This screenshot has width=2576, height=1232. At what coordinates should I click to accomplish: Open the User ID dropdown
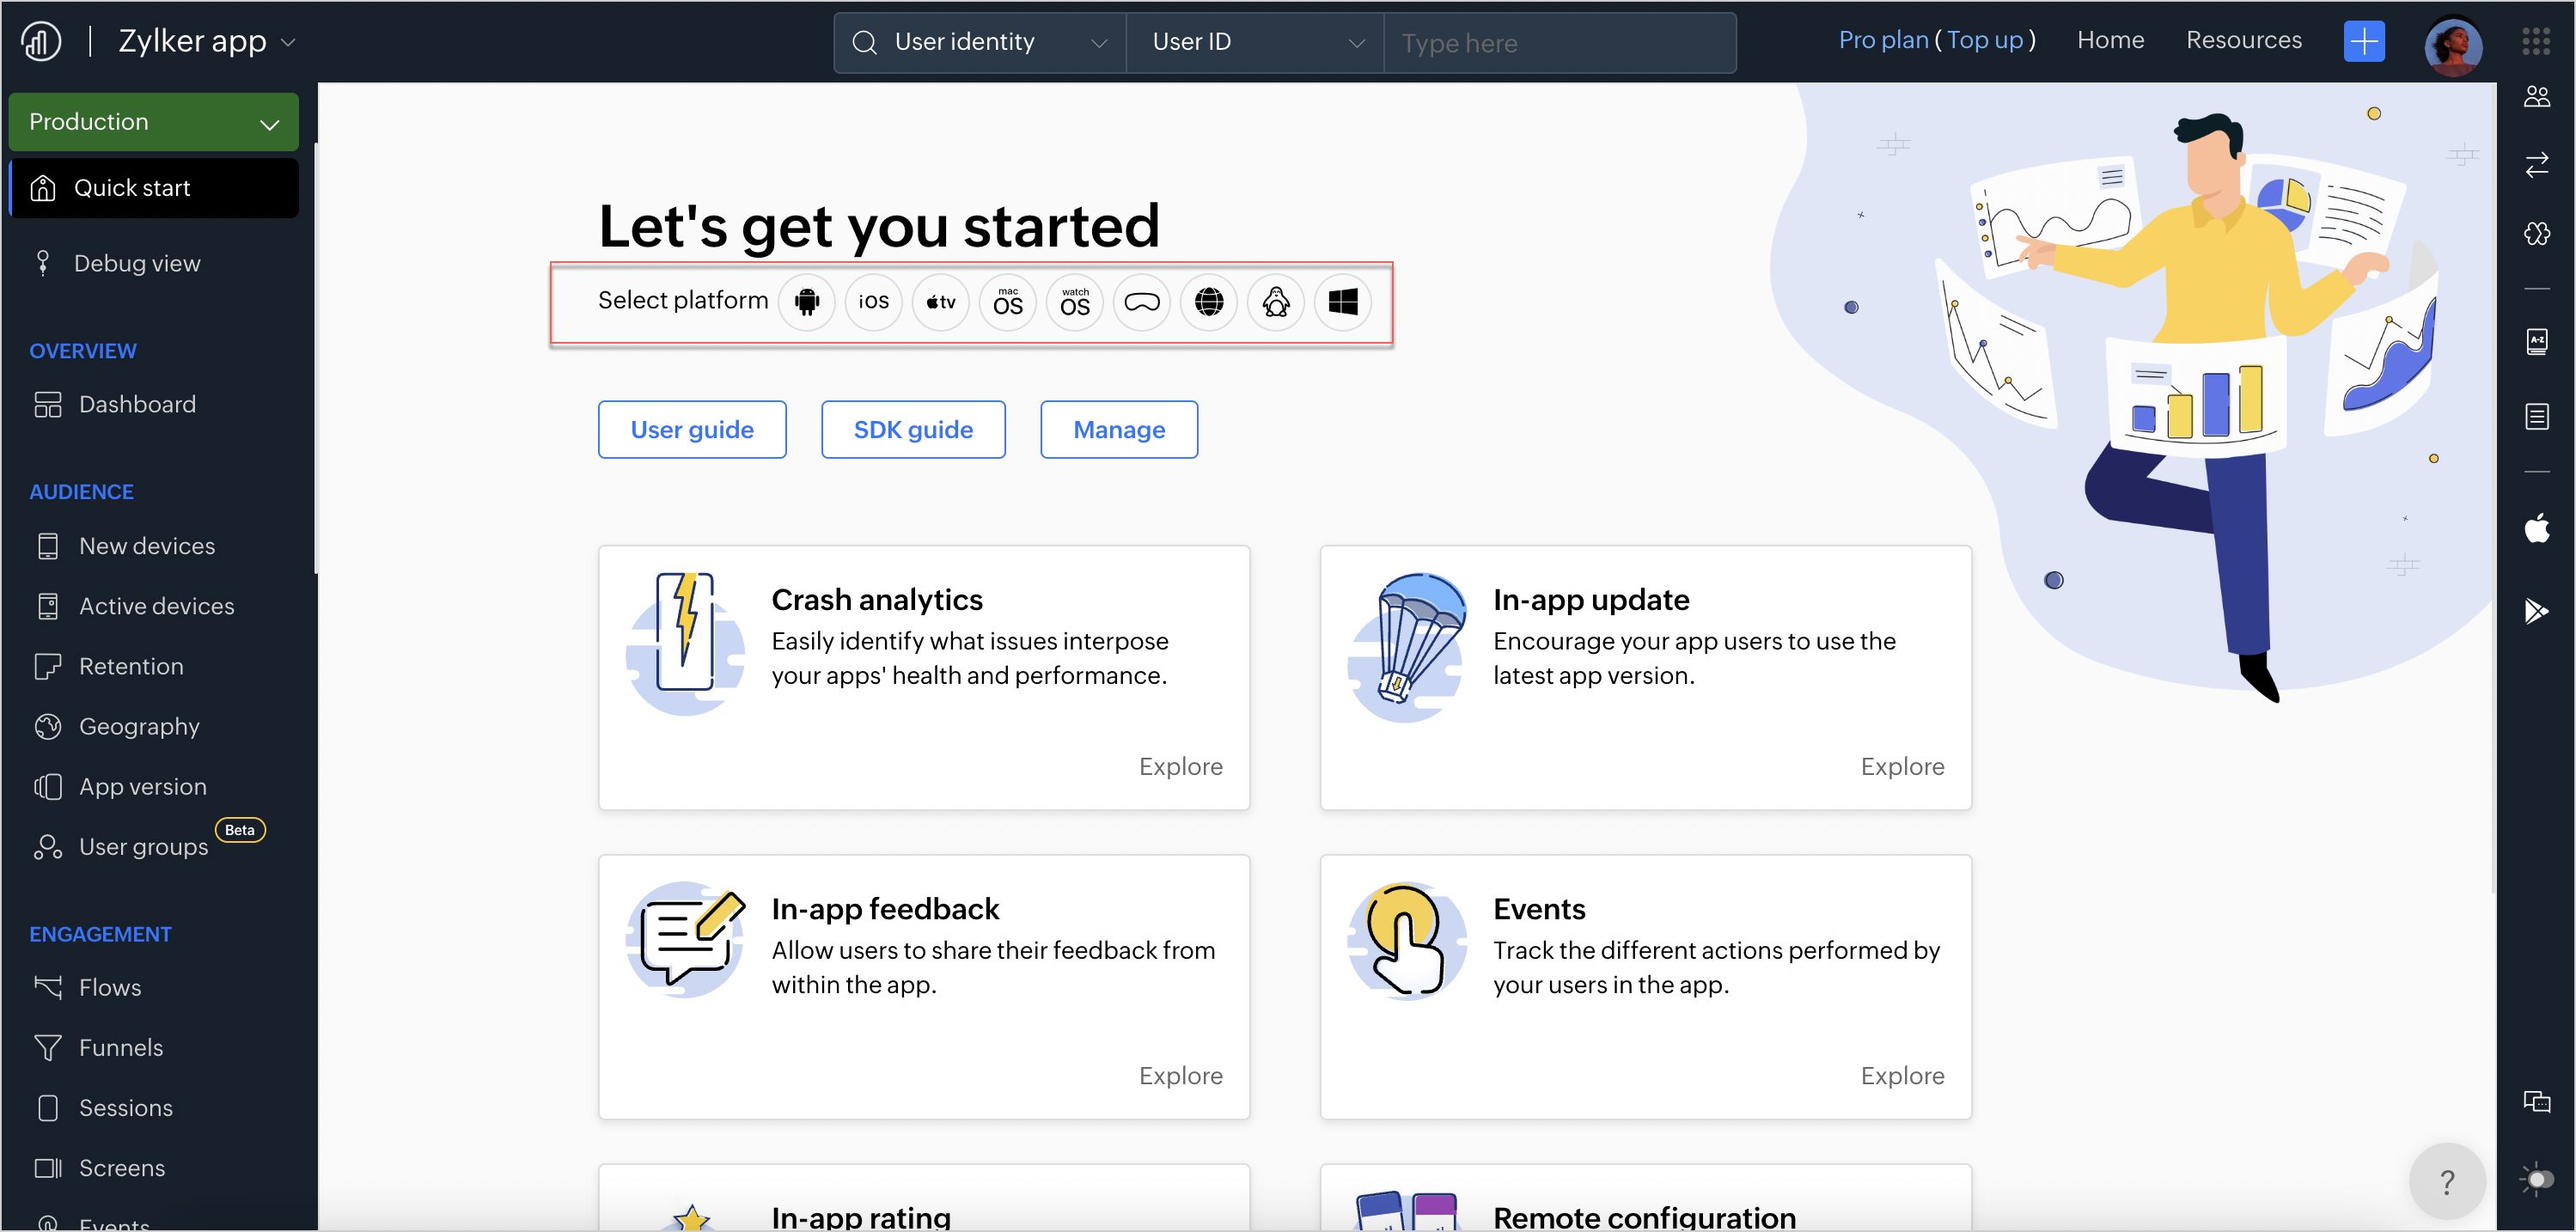click(x=1255, y=42)
